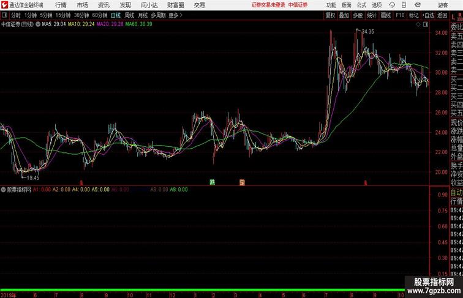
Task: Open the mail envelope icon
Action: coord(418,5)
